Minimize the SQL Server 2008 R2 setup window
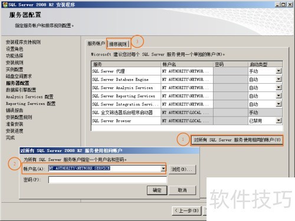Screen dimensions: 295x221 (x=277, y=5)
